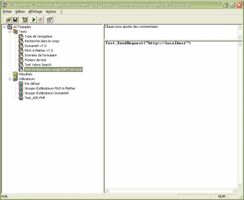Click the comments field to add comments
Screen dimensions: 244x200
[171, 32]
